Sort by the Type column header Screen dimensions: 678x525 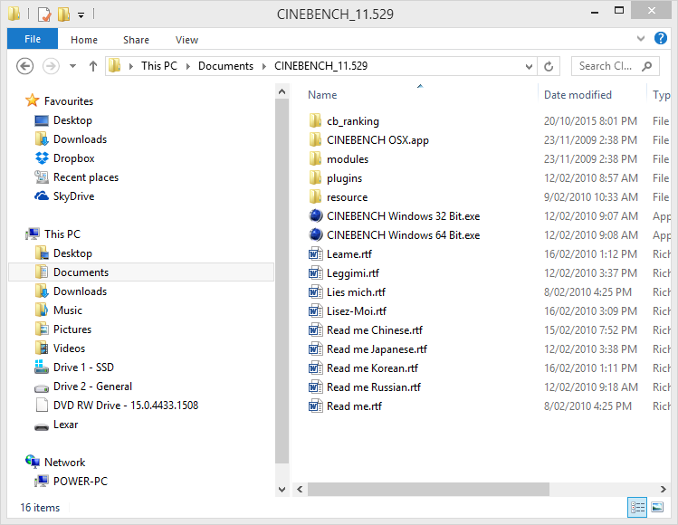point(661,95)
